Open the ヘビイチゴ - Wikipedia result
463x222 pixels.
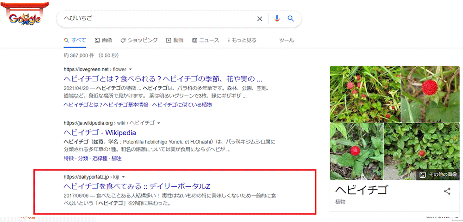point(100,132)
